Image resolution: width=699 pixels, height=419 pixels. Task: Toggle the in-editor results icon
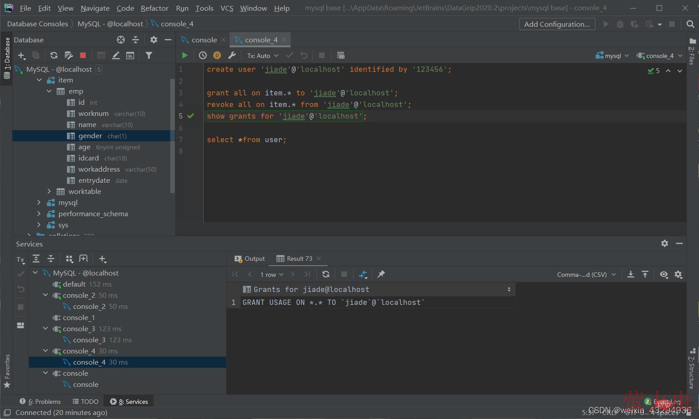click(341, 55)
